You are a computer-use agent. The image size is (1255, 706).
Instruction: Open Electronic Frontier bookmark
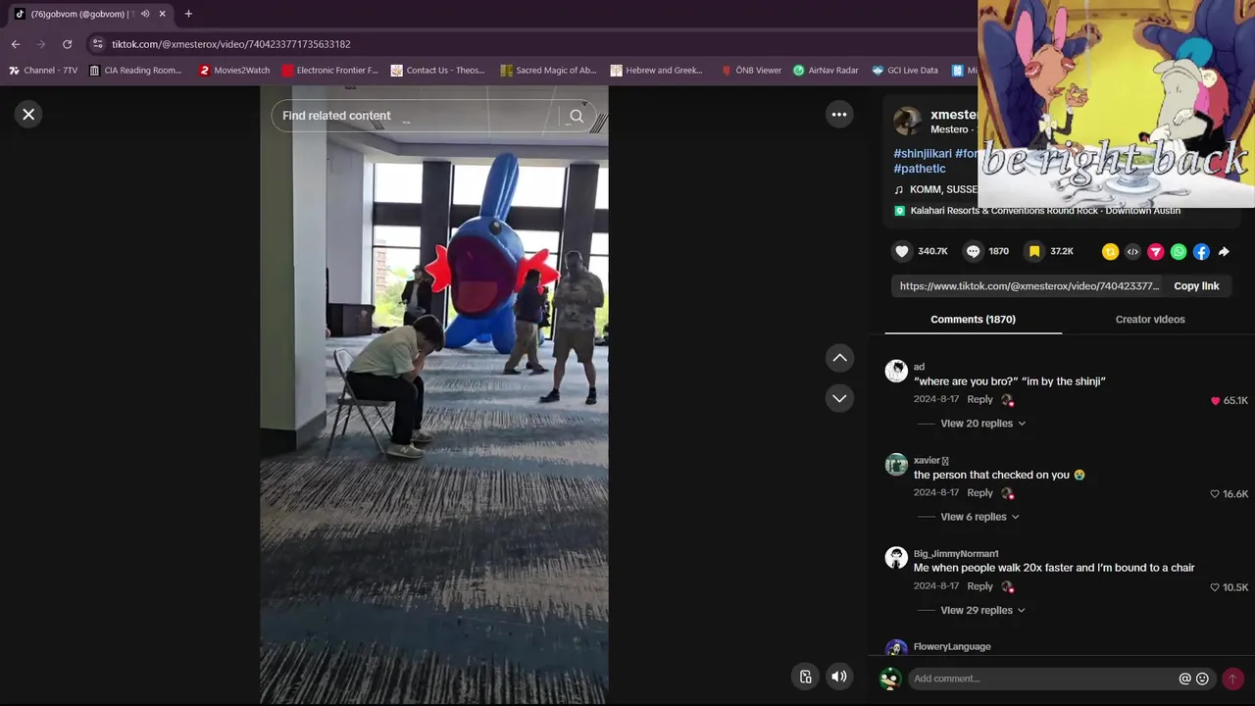(x=329, y=71)
